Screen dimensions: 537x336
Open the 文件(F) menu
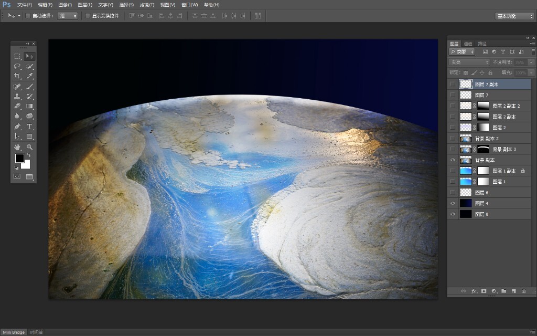25,5
